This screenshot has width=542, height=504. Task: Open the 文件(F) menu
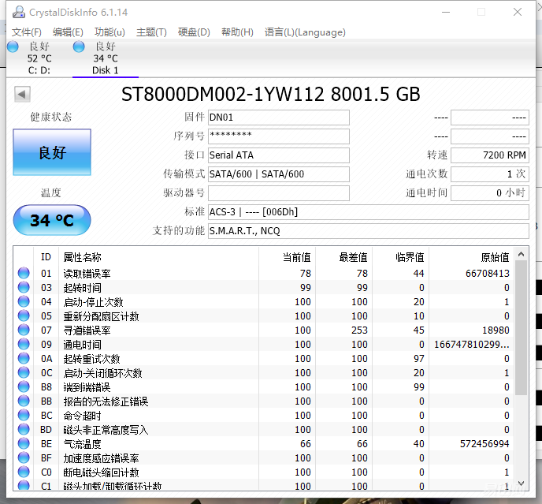tap(27, 32)
